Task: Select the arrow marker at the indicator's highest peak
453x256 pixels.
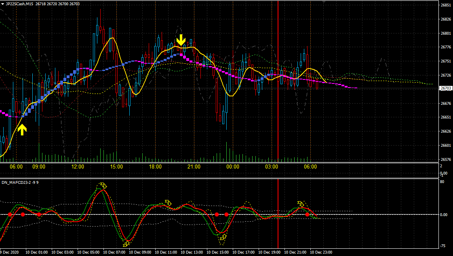Action: (103, 185)
